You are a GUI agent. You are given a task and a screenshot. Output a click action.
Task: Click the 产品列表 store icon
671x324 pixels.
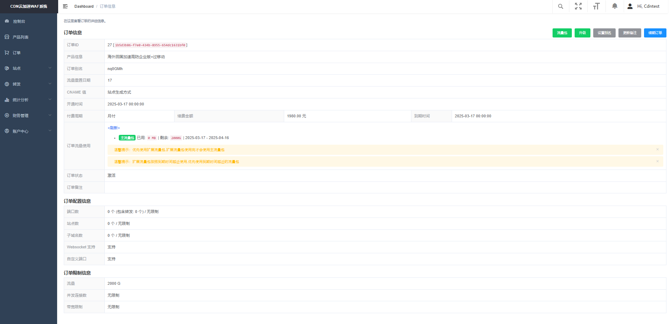[x=7, y=37]
